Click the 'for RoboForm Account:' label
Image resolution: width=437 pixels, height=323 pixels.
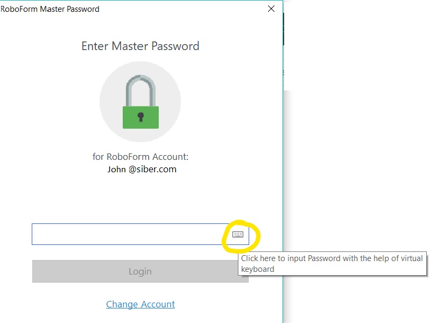click(140, 157)
